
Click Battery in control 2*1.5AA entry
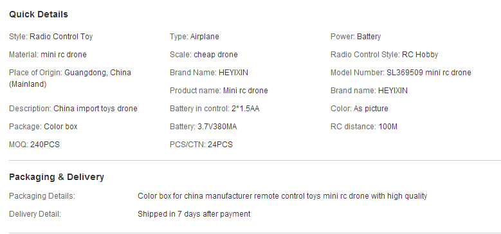[214, 109]
